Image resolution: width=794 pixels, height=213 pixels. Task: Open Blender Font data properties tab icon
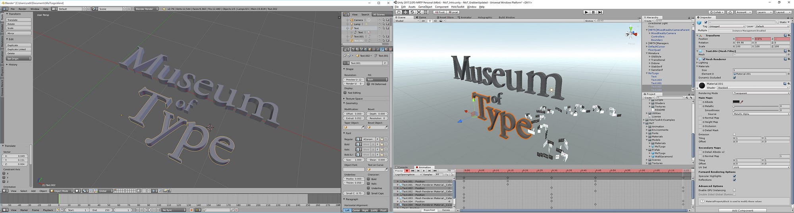382,49
